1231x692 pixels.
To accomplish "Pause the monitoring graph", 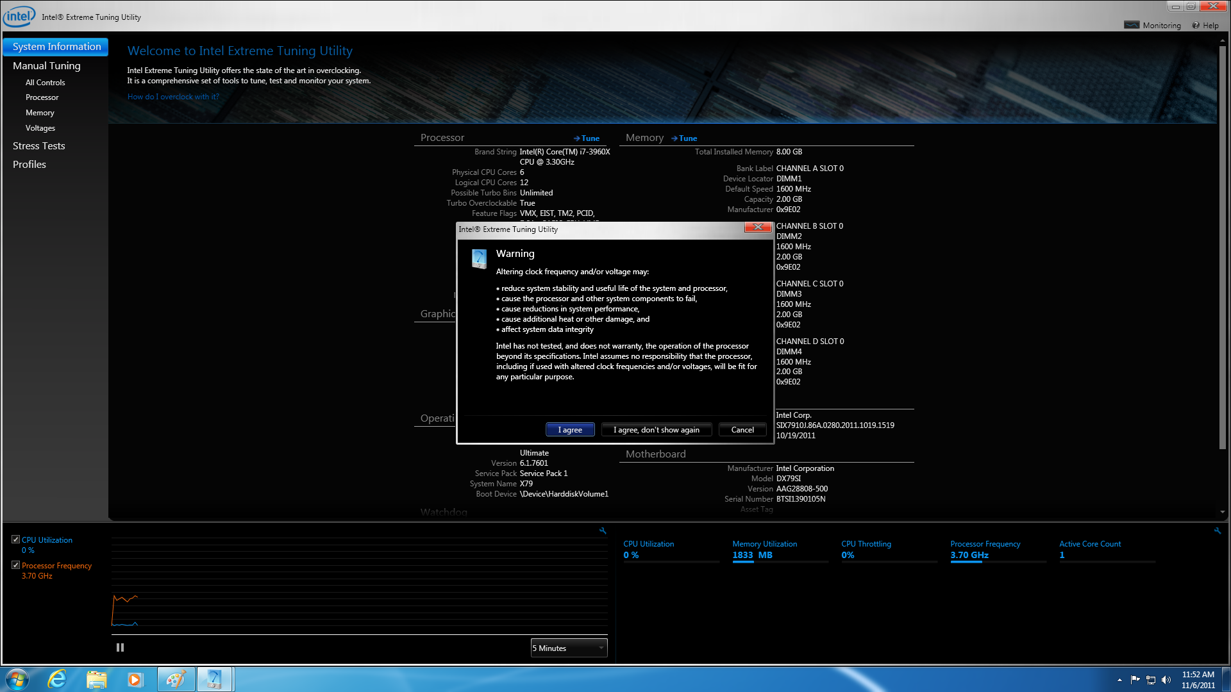I will click(120, 648).
